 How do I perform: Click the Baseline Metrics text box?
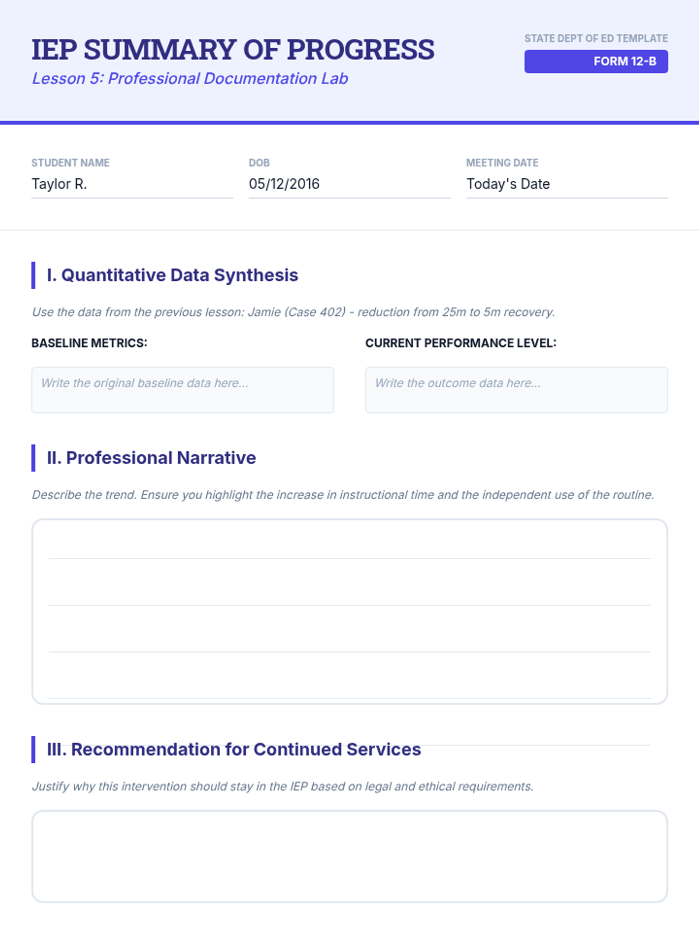[x=182, y=390]
